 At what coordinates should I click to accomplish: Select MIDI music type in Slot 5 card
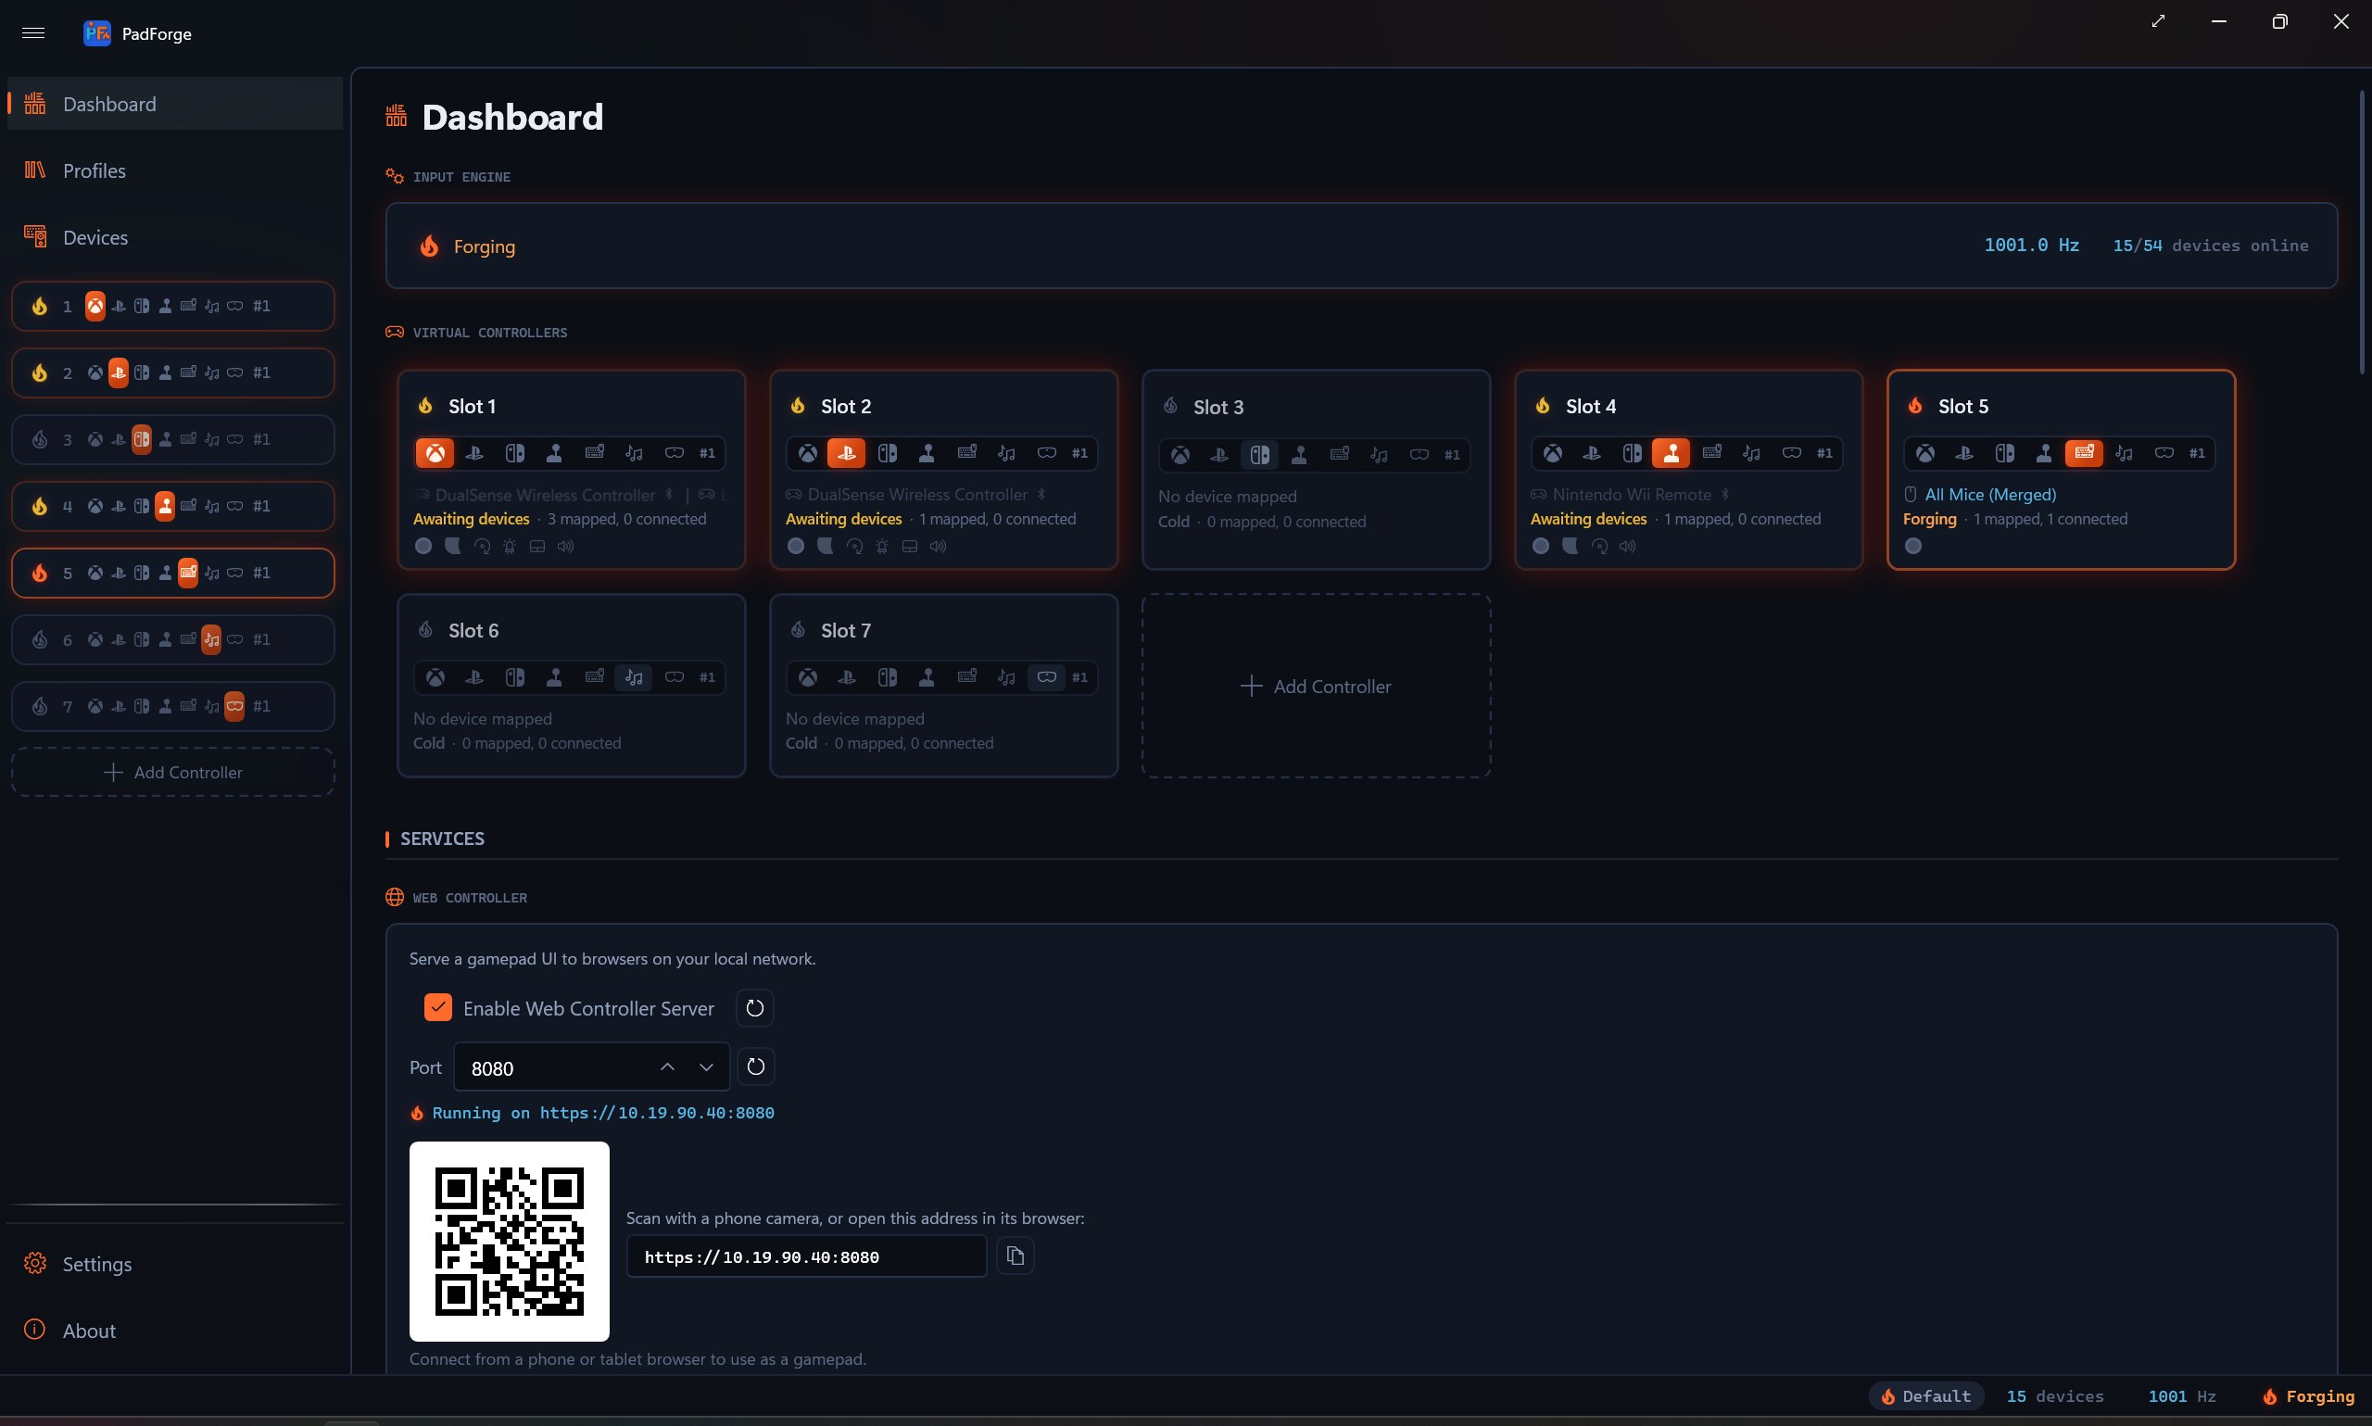tap(2123, 452)
